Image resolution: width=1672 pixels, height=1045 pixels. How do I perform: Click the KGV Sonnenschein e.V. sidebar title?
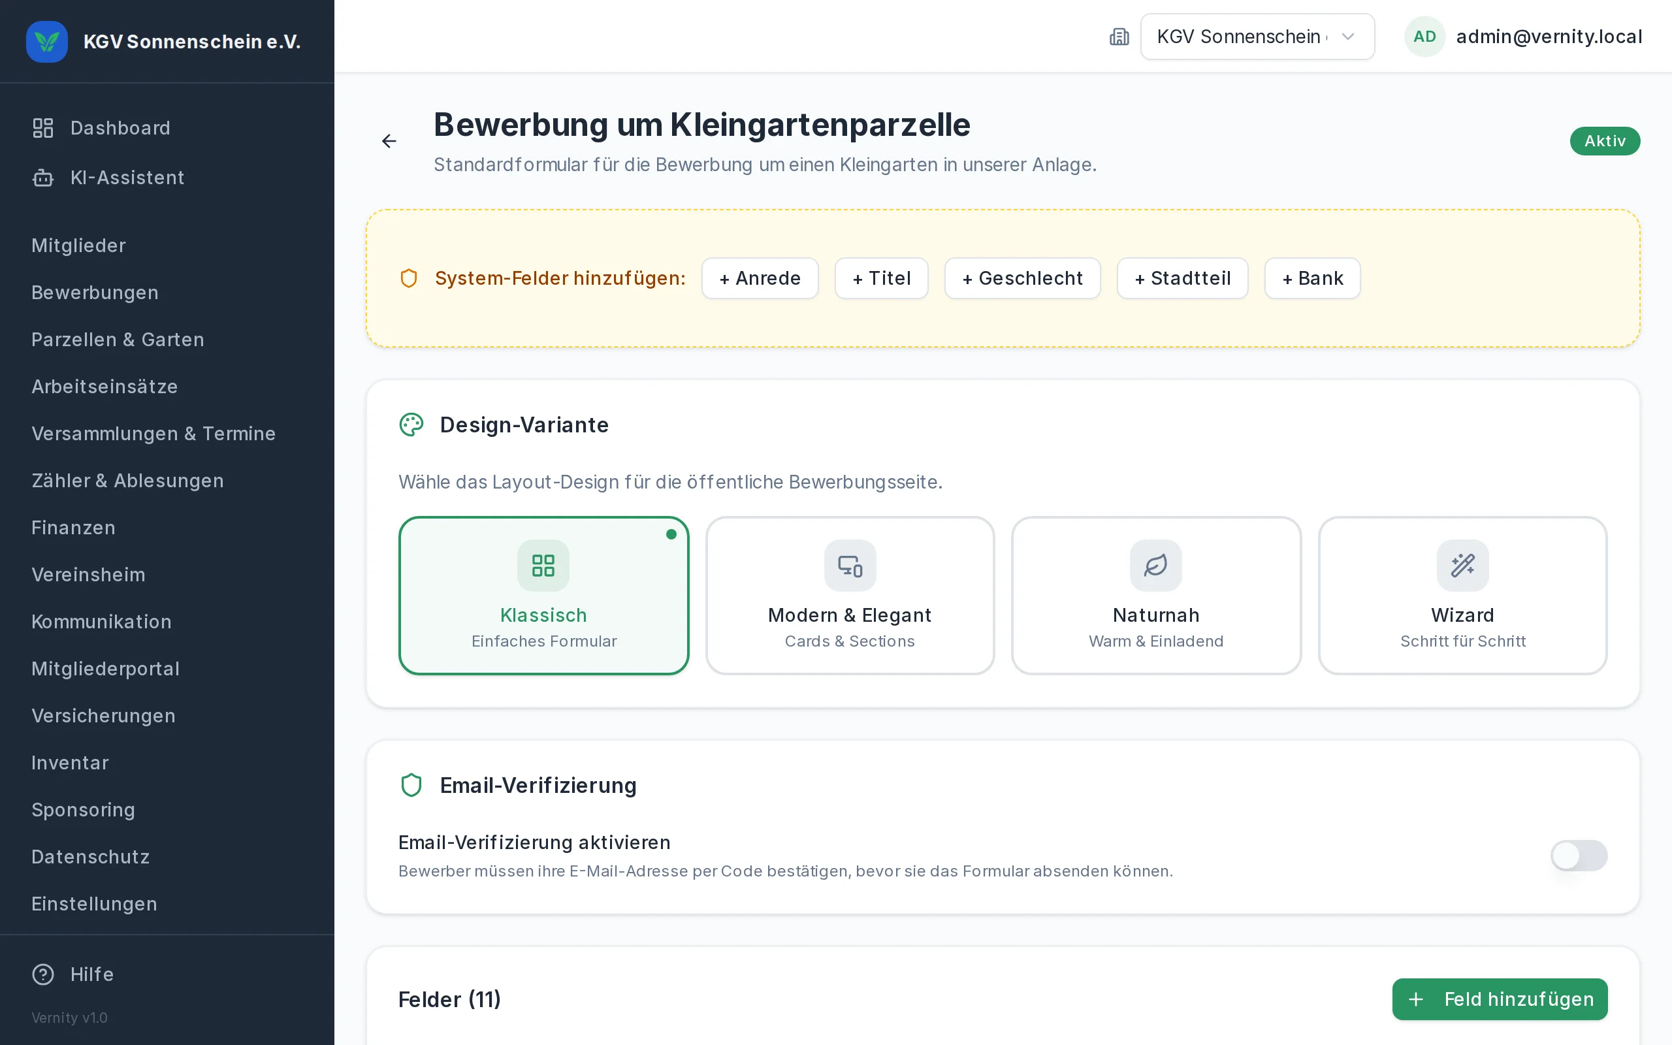192,41
